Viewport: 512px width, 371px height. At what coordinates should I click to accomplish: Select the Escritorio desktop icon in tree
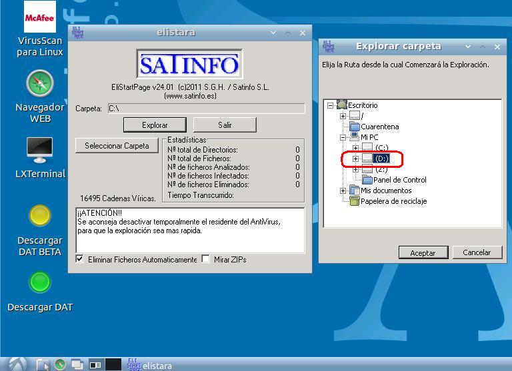(342, 105)
